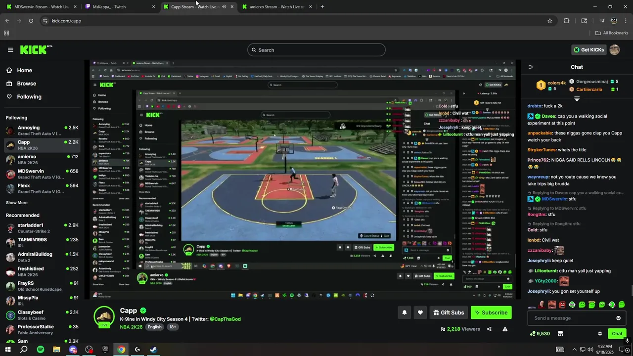Click the address bar showing kick.com/capp

(297, 21)
